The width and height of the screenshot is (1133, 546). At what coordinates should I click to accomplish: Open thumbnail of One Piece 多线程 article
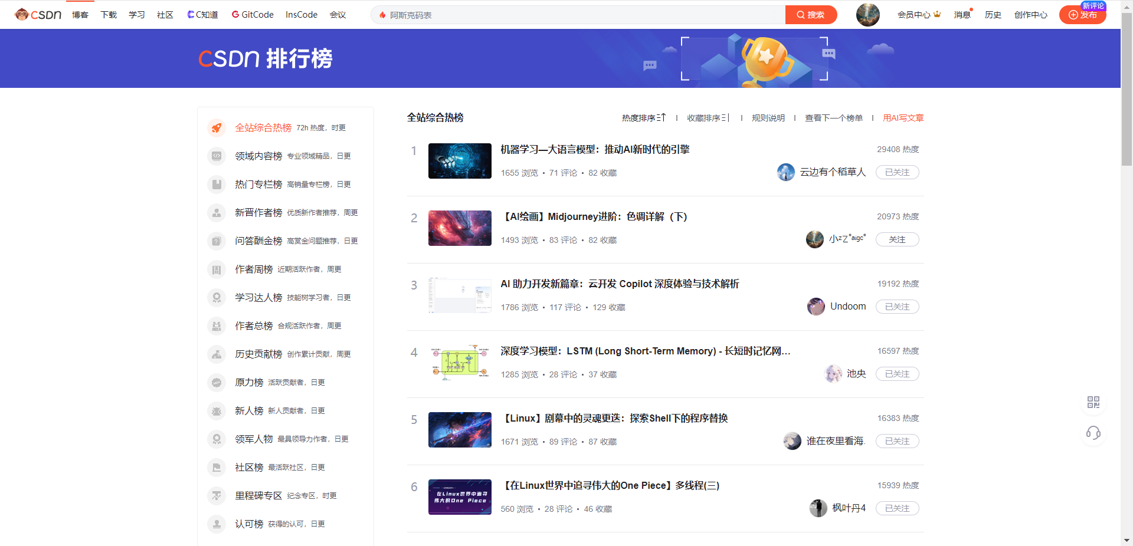460,497
